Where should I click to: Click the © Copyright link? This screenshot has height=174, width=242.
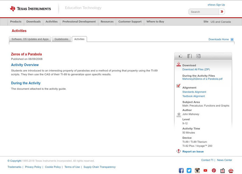coord(14,161)
